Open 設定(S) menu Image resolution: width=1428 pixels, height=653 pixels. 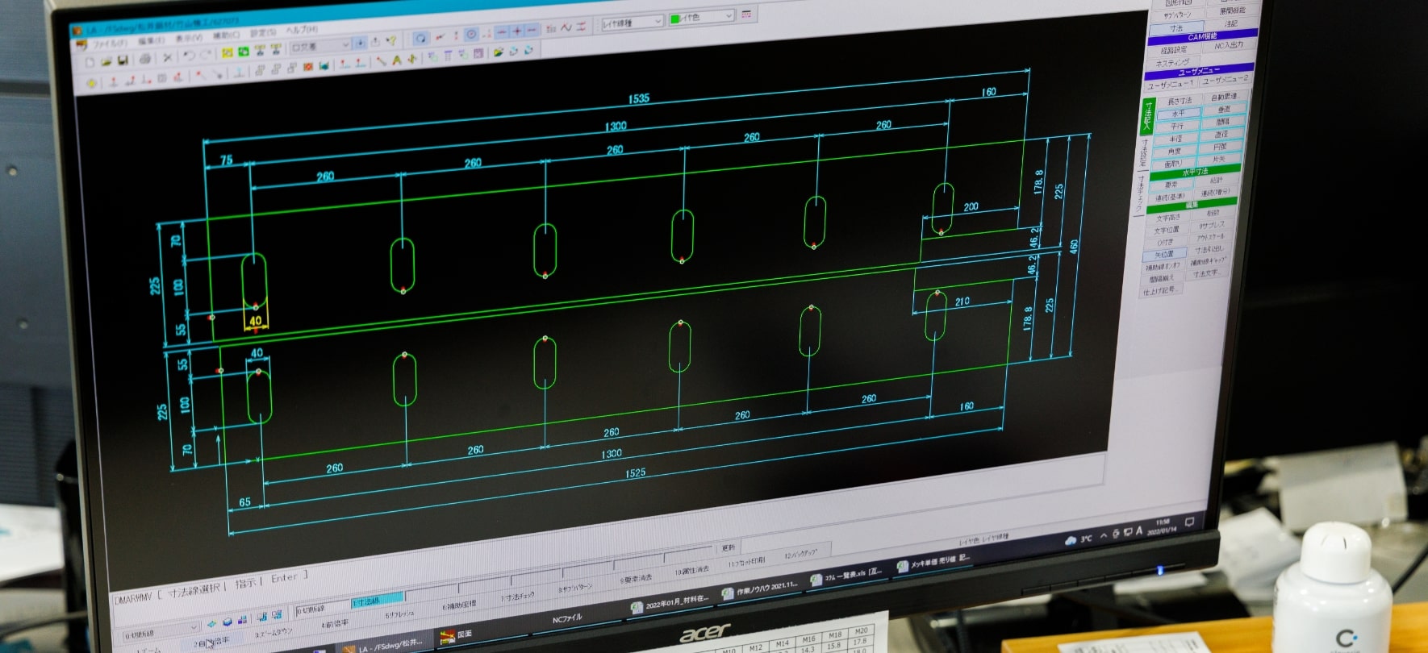tap(263, 33)
